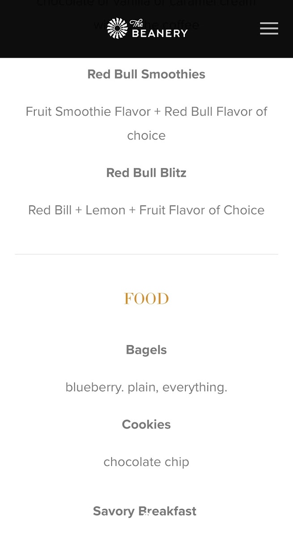Click Fruit Smoothie Flavor description text
Screen dimensions: 293x537
point(146,124)
